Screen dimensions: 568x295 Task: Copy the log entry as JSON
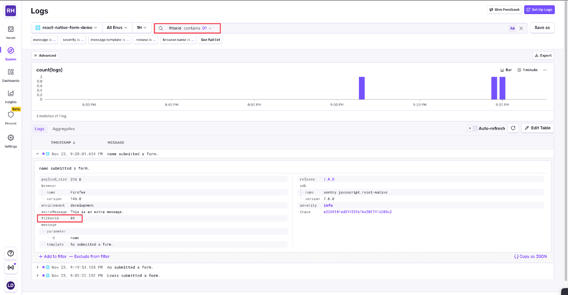[530, 256]
